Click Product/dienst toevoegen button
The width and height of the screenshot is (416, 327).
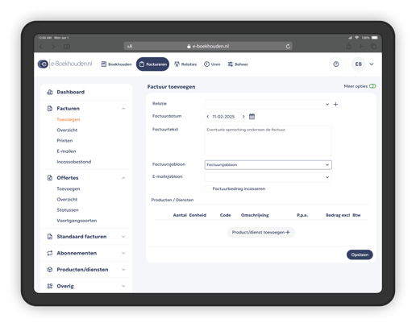coord(261,232)
